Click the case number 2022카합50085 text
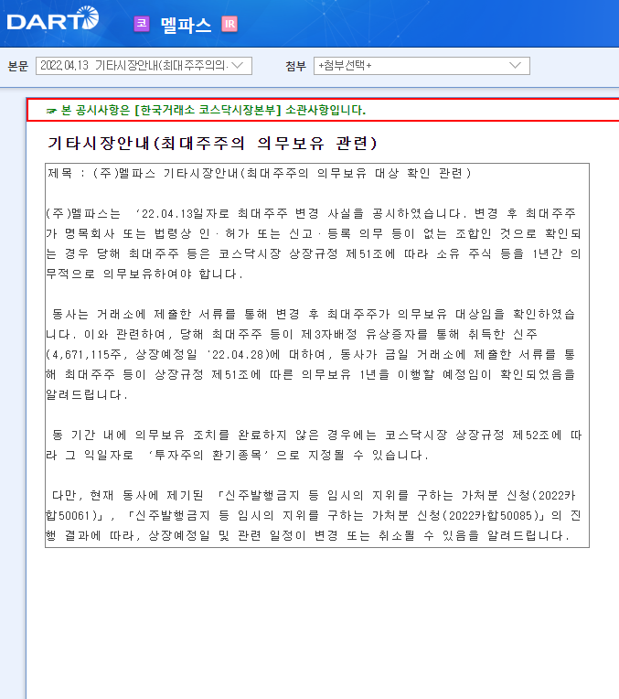This screenshot has height=699, width=619. pos(491,515)
